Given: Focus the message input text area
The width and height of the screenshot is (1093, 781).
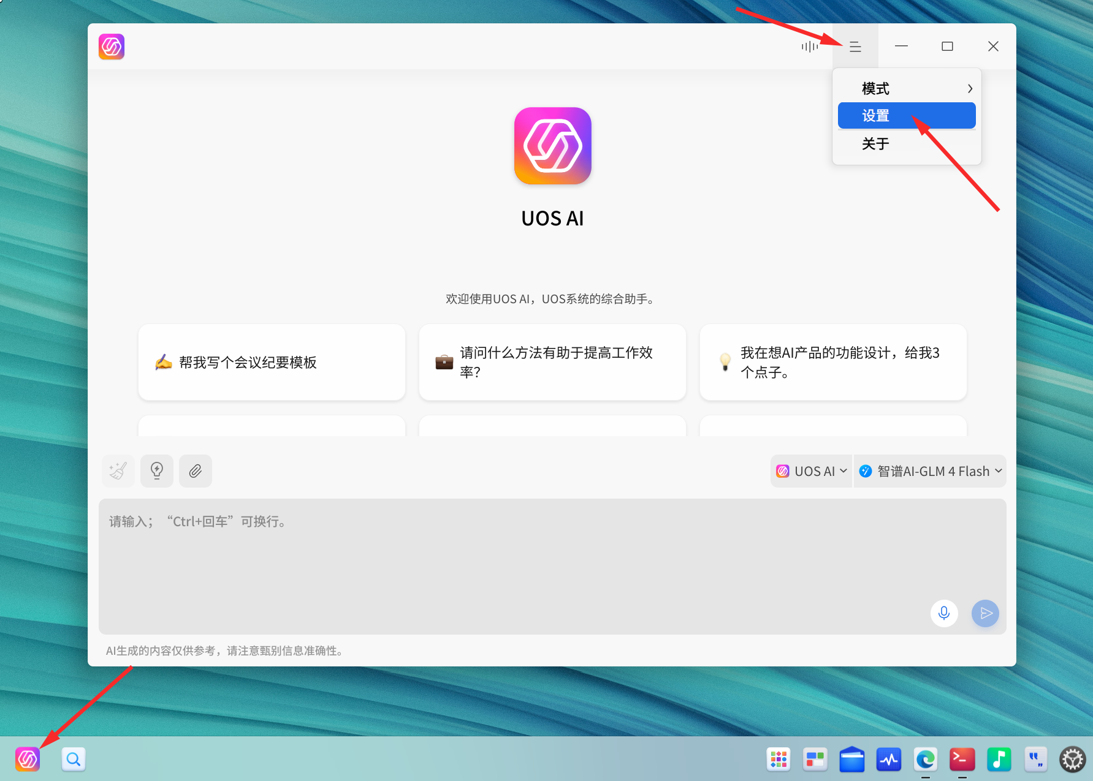Looking at the screenshot, I should (x=552, y=566).
